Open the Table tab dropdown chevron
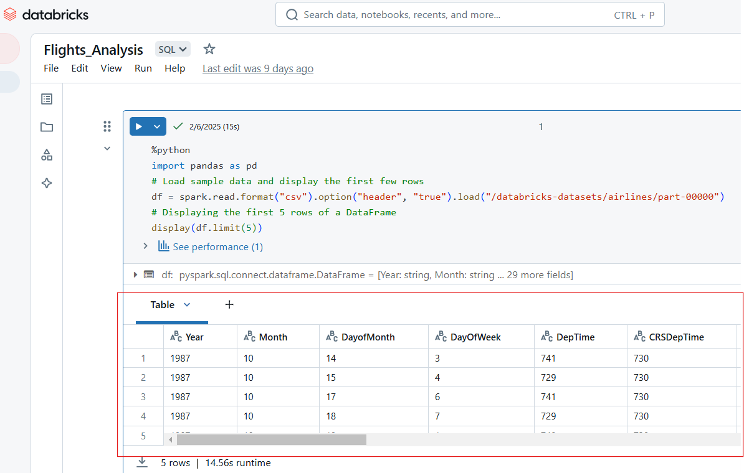This screenshot has width=744, height=473. (x=187, y=305)
